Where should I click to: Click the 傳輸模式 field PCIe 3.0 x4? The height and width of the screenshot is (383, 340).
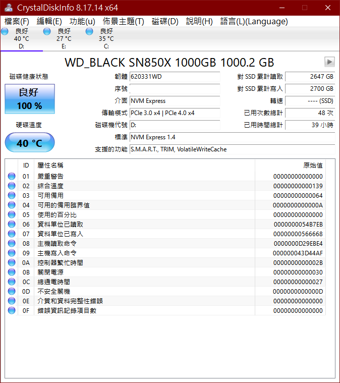tap(175, 113)
